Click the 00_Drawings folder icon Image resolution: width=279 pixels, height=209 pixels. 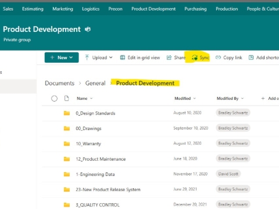pos(67,128)
